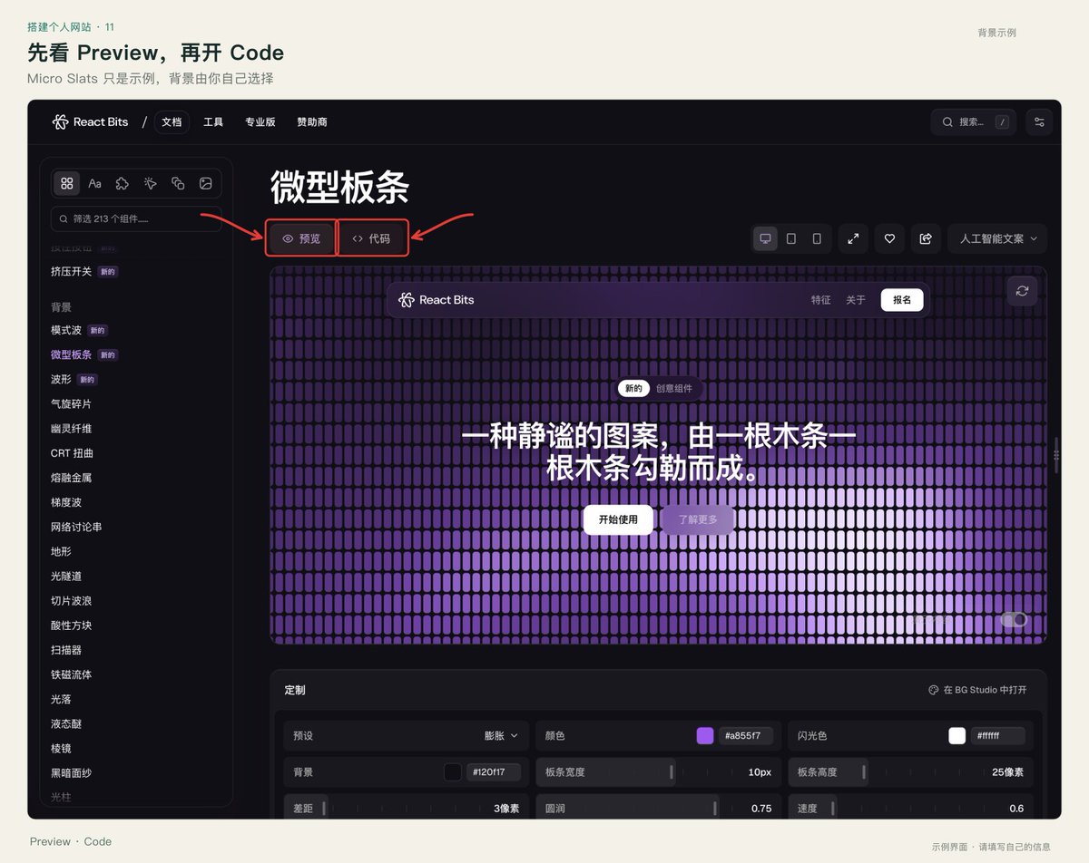This screenshot has height=863, width=1089.
Task: Open the 专业版 pro nav item
Action: point(260,121)
